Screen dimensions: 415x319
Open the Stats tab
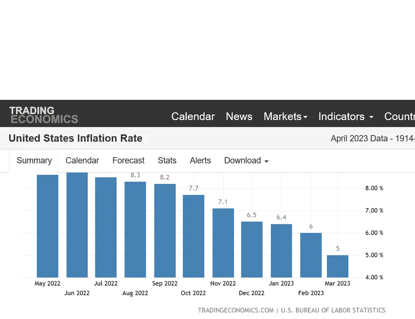pyautogui.click(x=167, y=161)
